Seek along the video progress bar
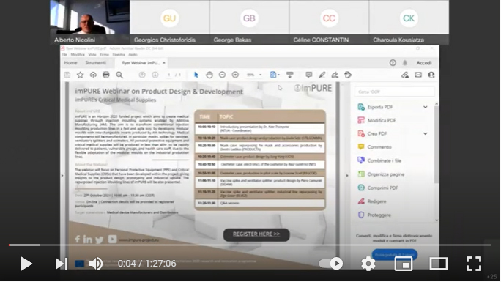The width and height of the screenshot is (501, 282). click(250, 245)
